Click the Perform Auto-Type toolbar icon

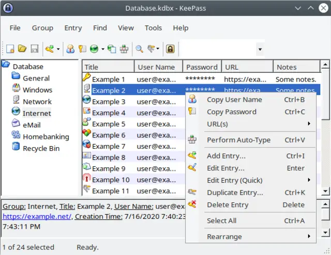click(x=124, y=49)
